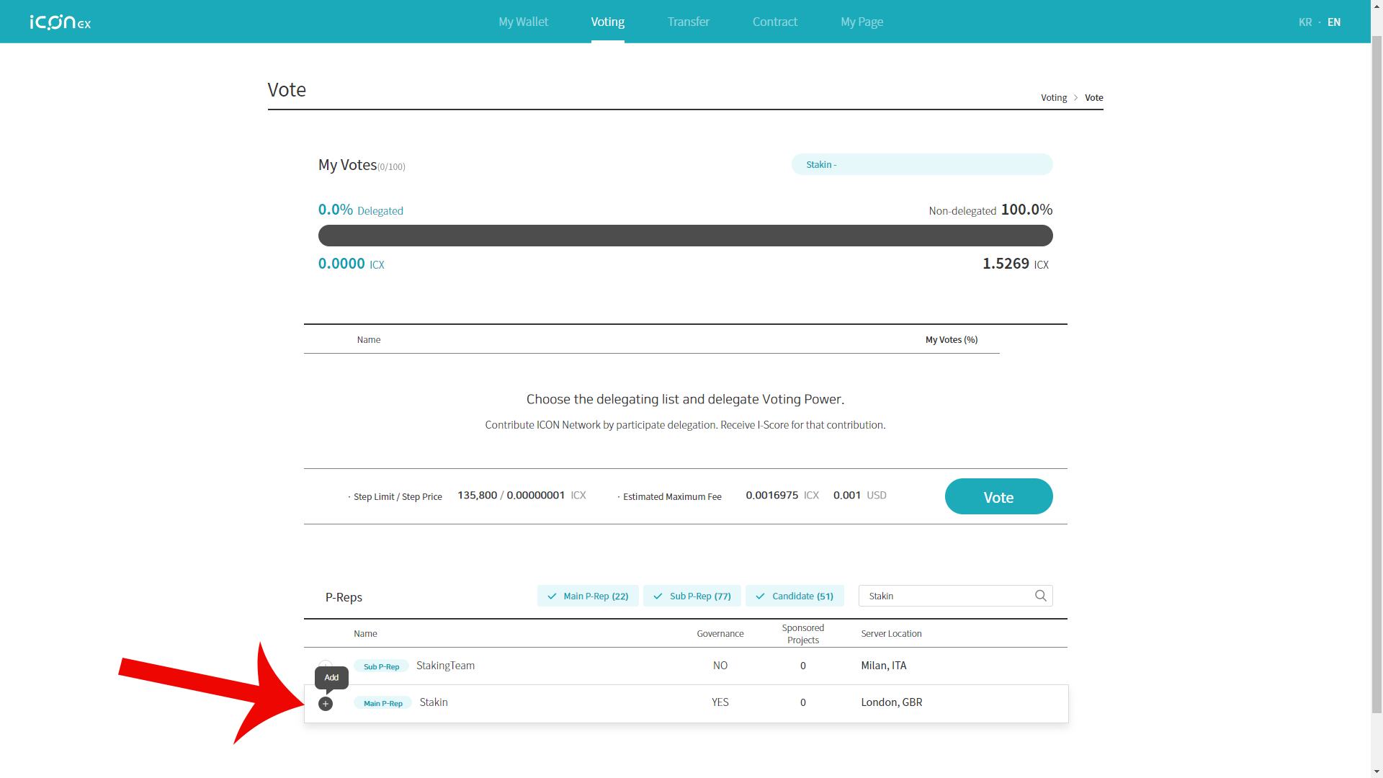Open the Contract tab
Image resolution: width=1383 pixels, height=778 pixels.
coord(774,22)
